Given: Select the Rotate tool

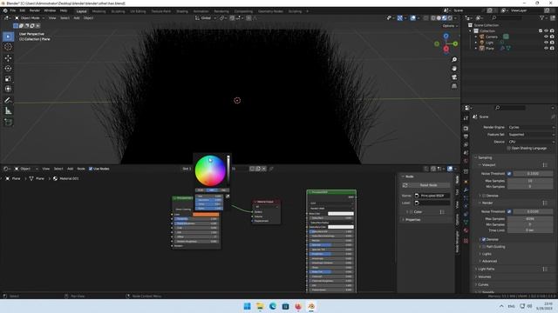Looking at the screenshot, I should coord(8,68).
